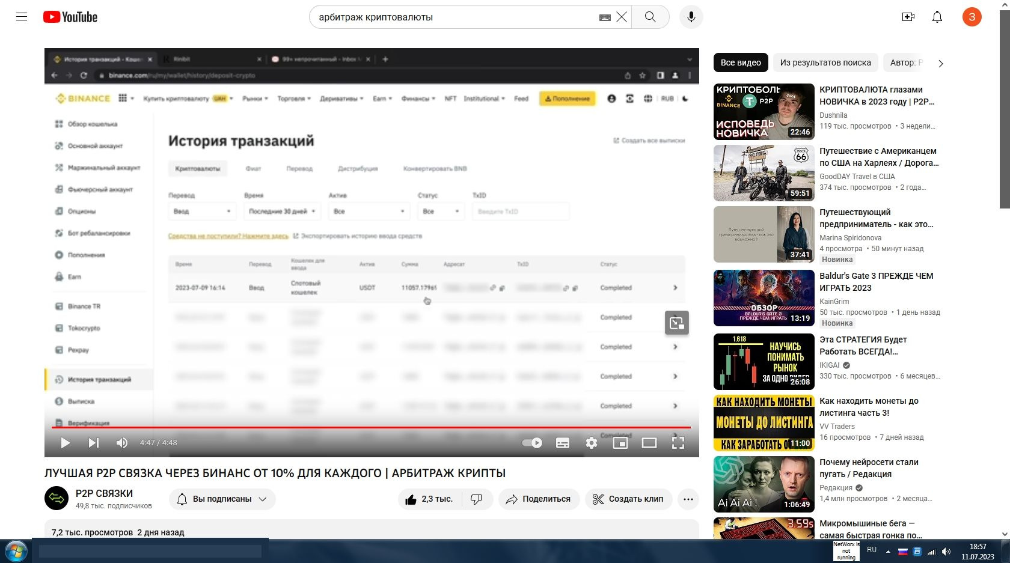
Task: Open the on-screen keyboard in search box
Action: click(605, 17)
